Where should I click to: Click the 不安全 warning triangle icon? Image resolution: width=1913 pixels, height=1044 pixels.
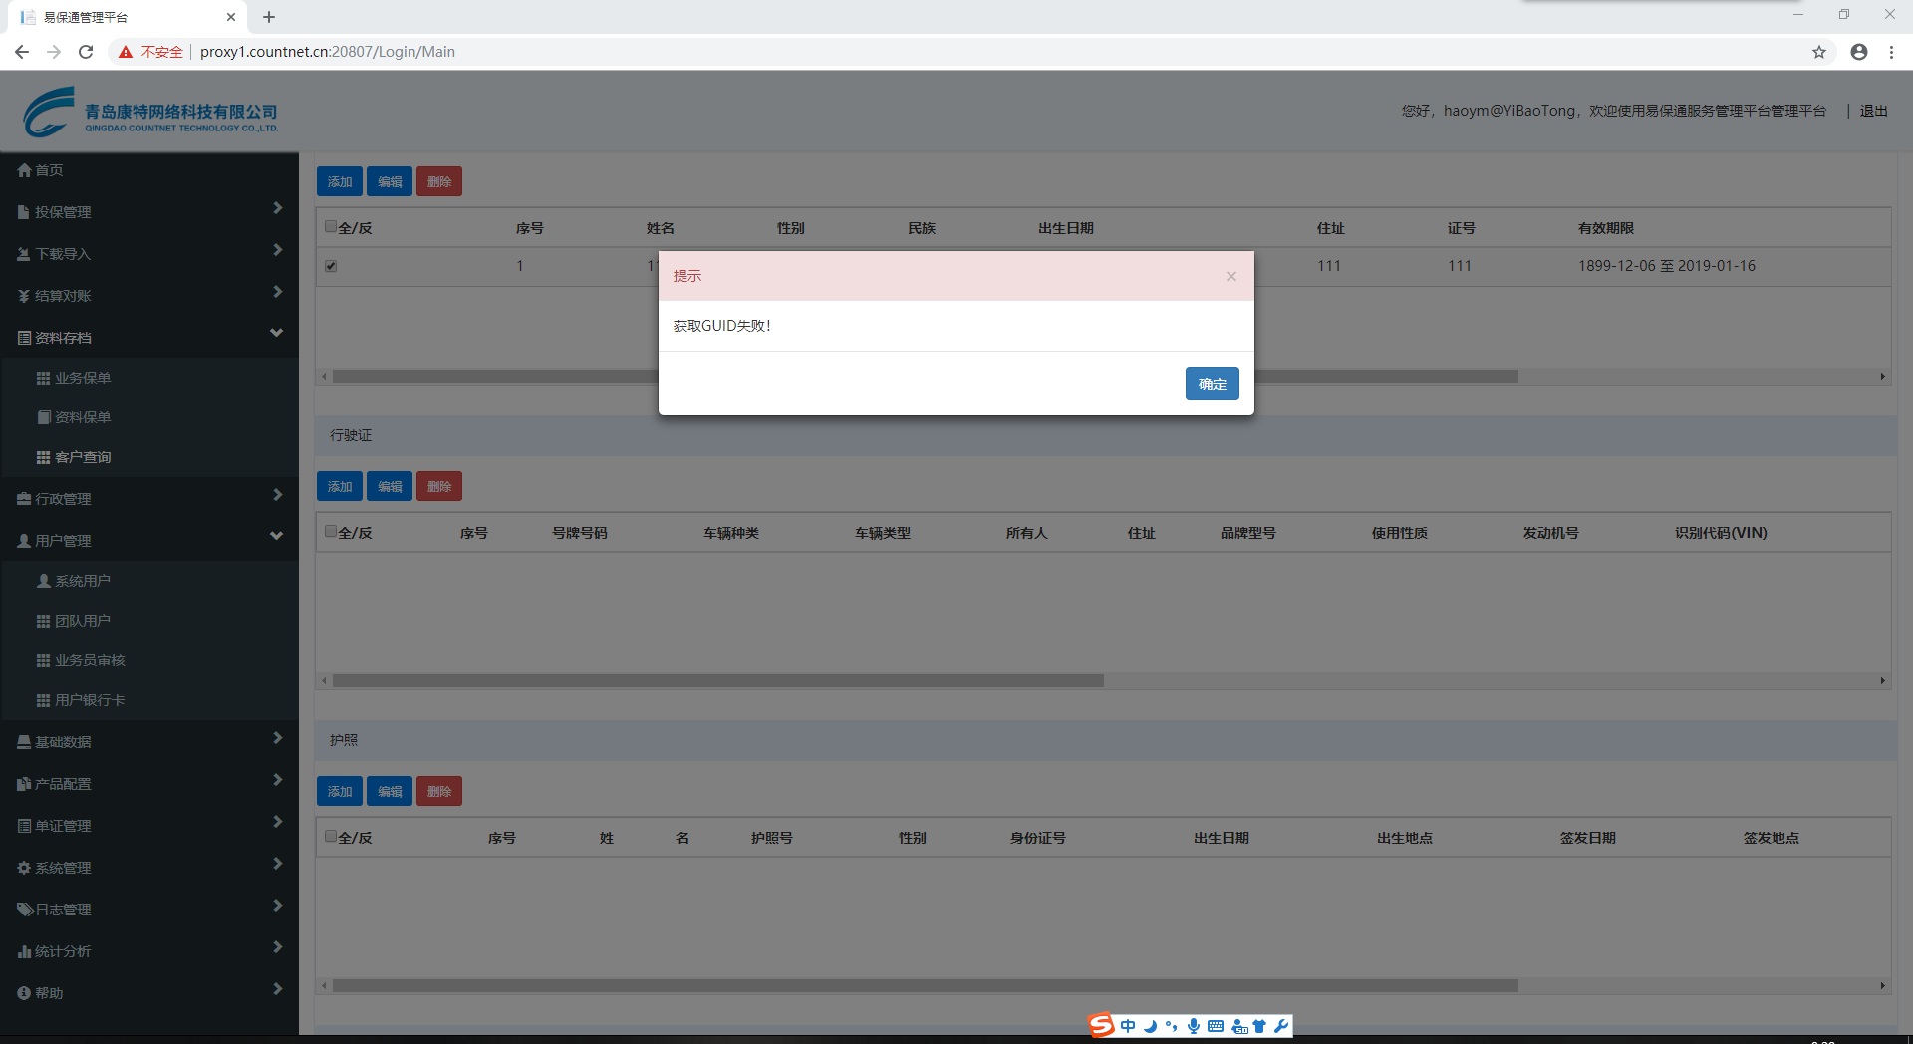pos(126,52)
